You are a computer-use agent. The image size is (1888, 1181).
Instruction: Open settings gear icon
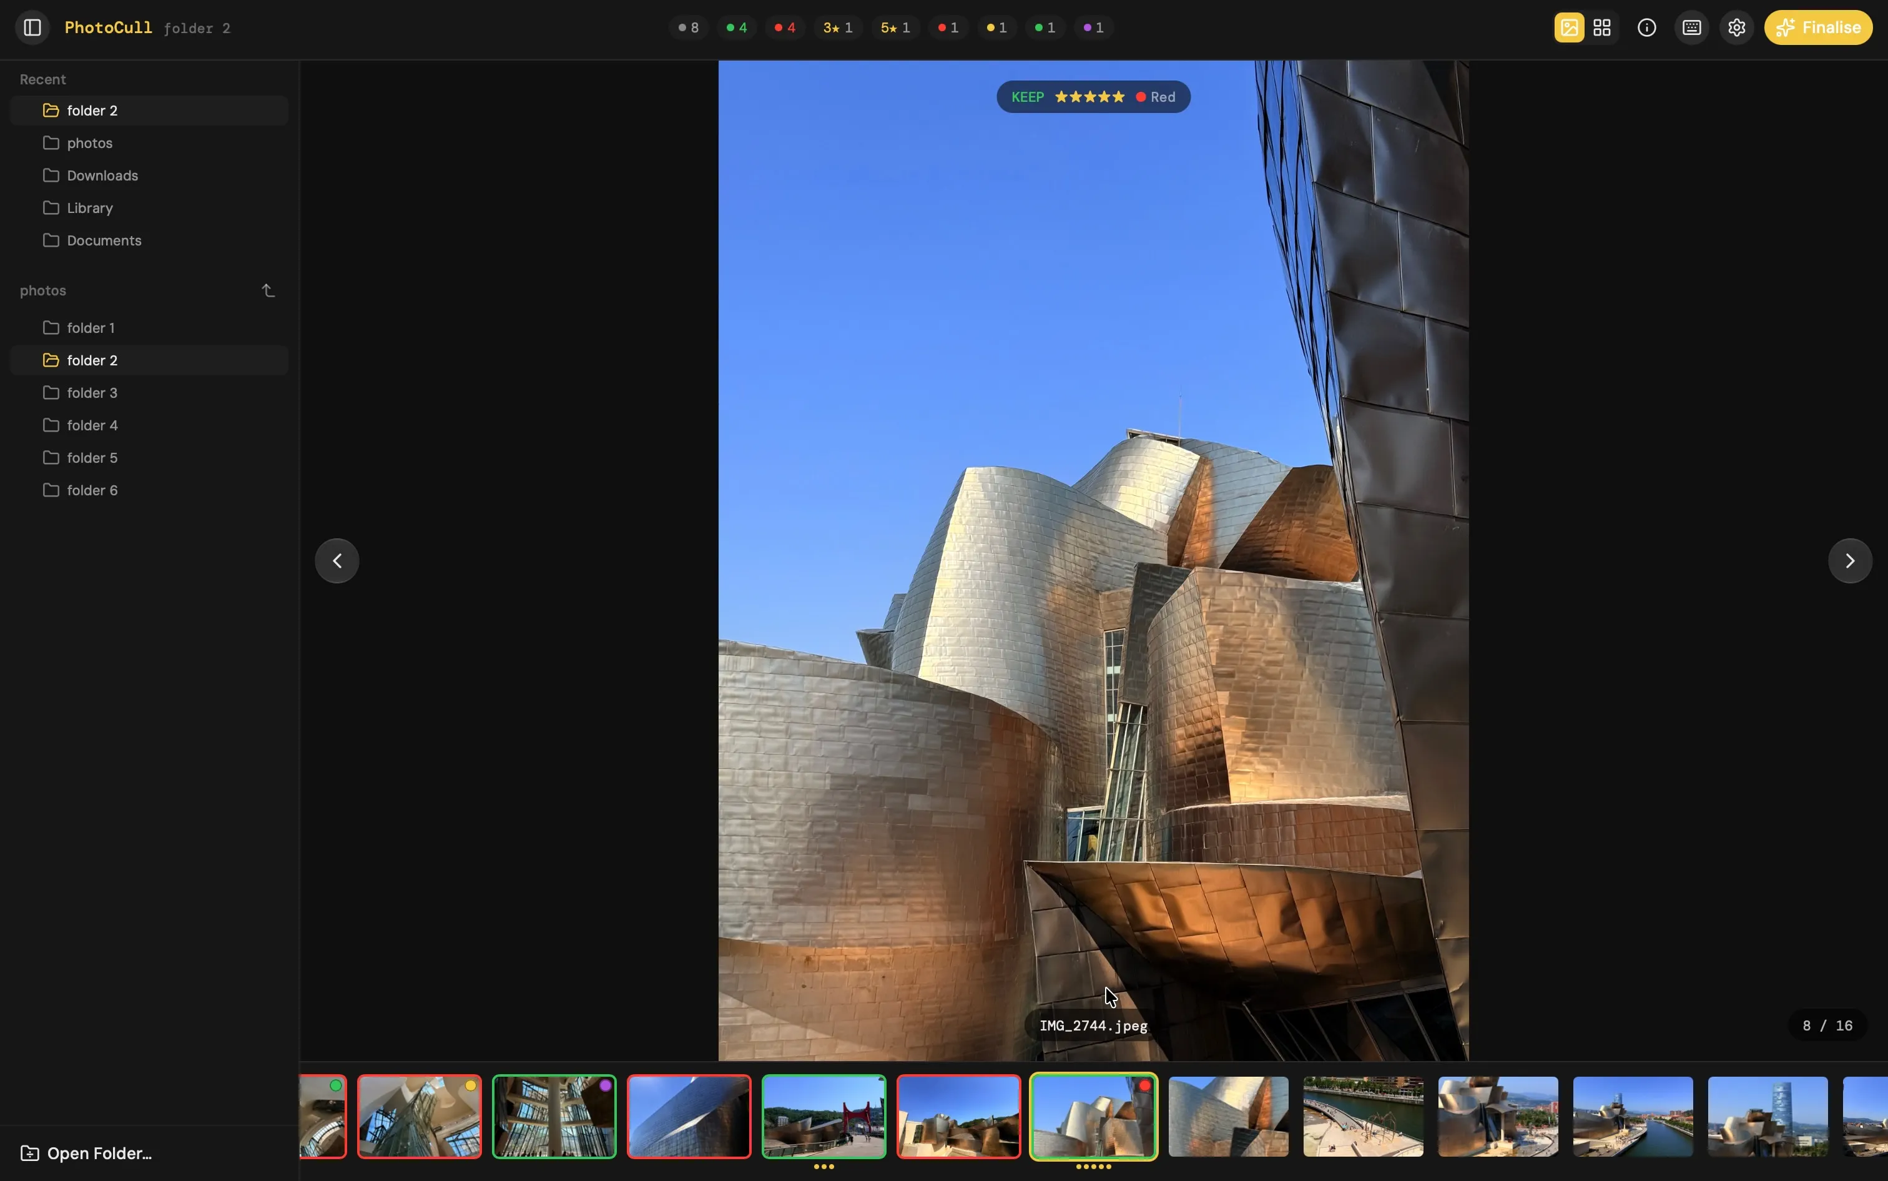(x=1736, y=27)
